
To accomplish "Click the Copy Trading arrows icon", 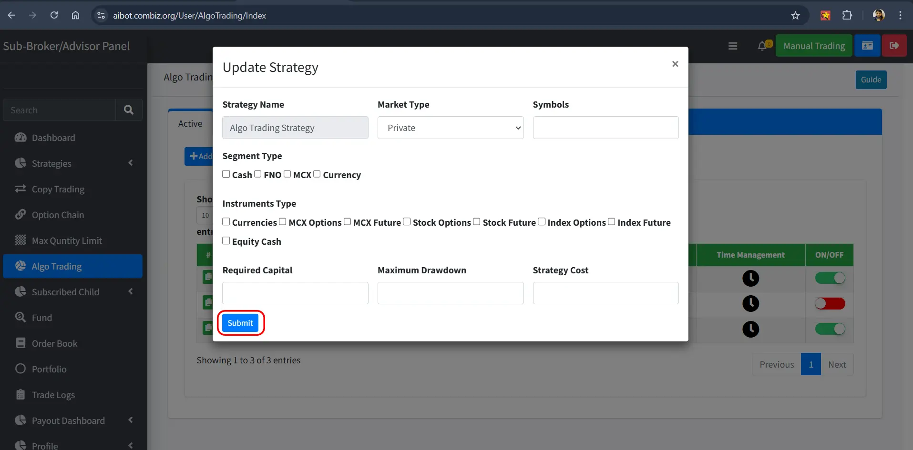I will 21,189.
